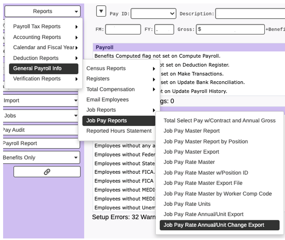Viewport: 285px width, 240px height.
Task: Select General Payroll Info menu item
Action: [x=43, y=69]
